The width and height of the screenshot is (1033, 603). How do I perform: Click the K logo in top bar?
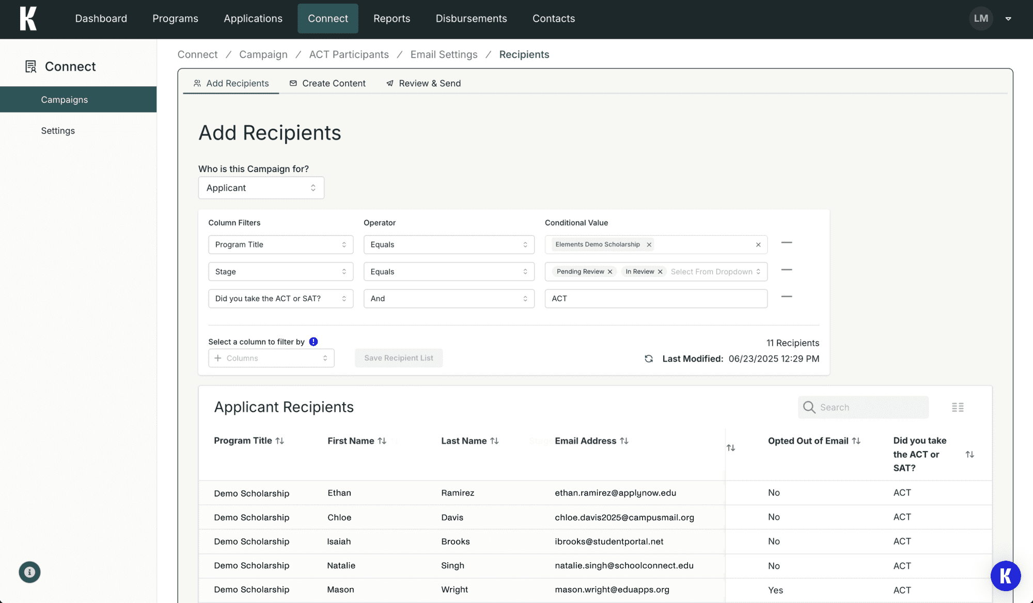28,19
